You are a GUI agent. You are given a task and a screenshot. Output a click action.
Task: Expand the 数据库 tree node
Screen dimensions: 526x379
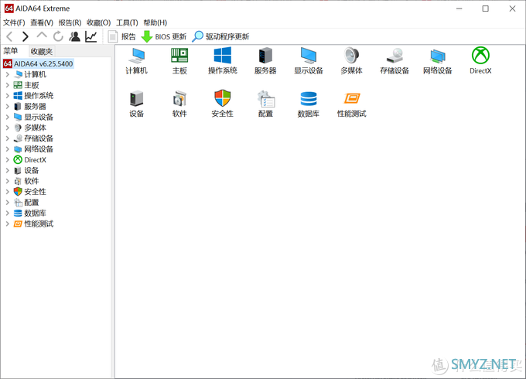pyautogui.click(x=8, y=213)
